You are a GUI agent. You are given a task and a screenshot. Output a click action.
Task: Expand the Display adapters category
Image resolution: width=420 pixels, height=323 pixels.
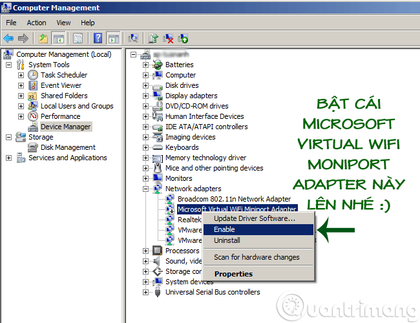(x=145, y=96)
